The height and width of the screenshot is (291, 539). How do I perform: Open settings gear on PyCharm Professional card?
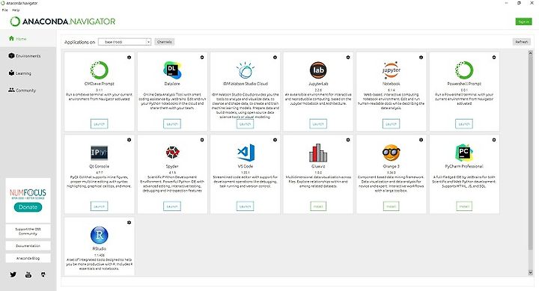pos(494,140)
